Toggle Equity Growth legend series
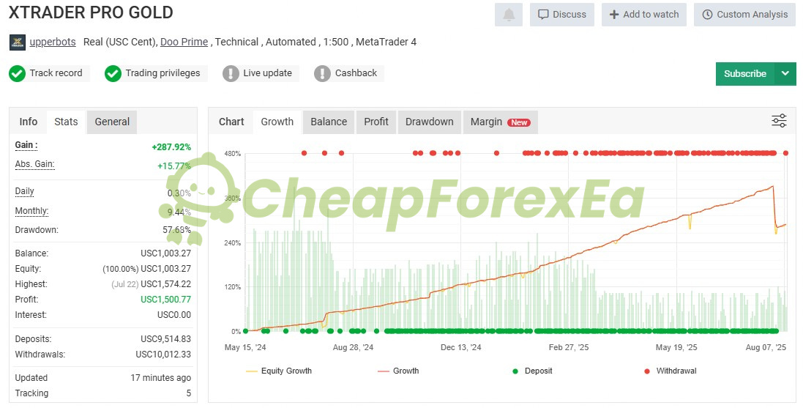 click(x=279, y=371)
